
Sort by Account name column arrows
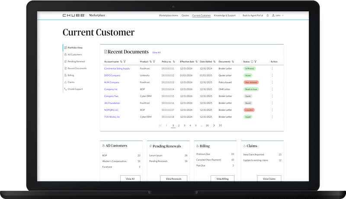(121, 61)
